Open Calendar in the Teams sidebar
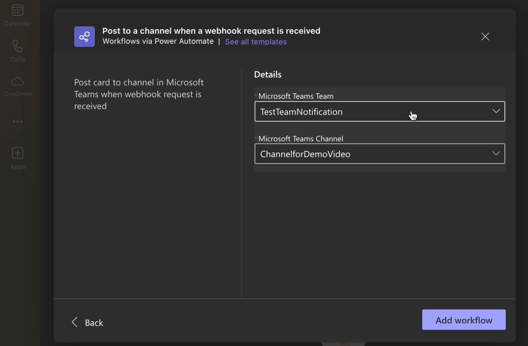 tap(18, 15)
